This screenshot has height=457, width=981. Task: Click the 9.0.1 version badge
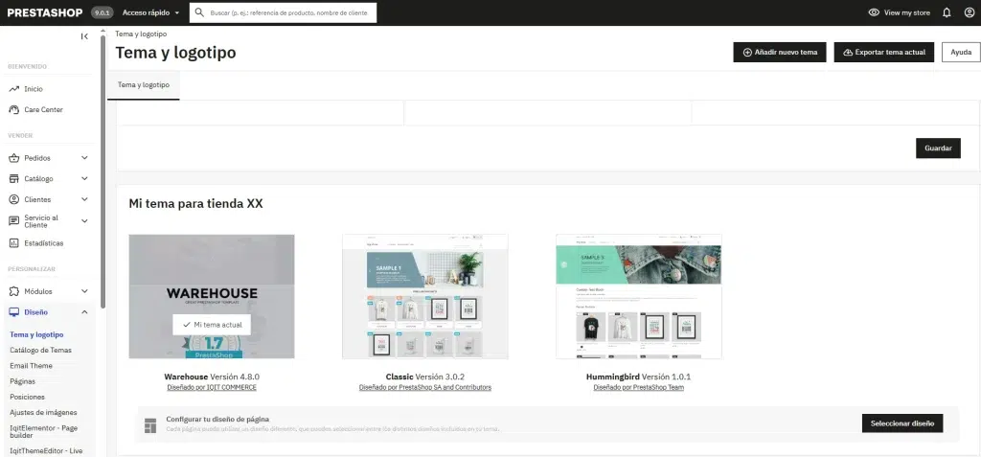102,12
